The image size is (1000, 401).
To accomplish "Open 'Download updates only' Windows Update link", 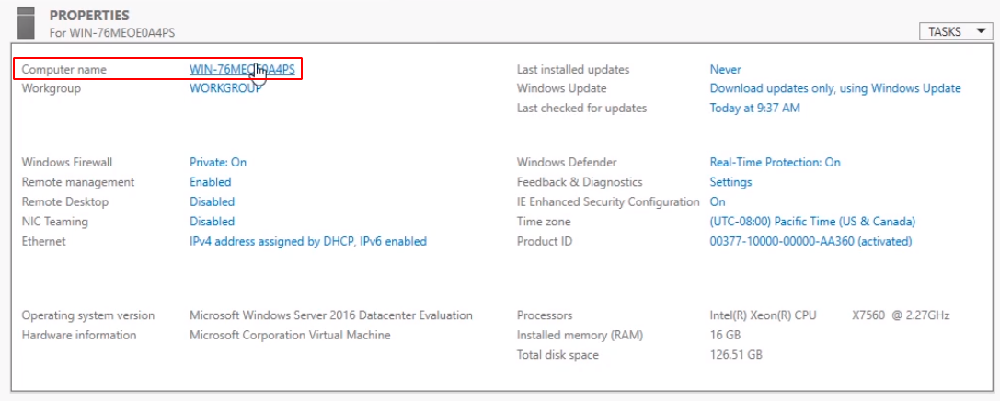I will [x=834, y=88].
